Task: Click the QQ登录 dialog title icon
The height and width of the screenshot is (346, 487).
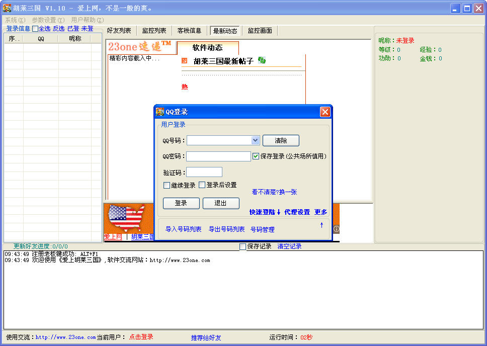Action: (x=160, y=112)
